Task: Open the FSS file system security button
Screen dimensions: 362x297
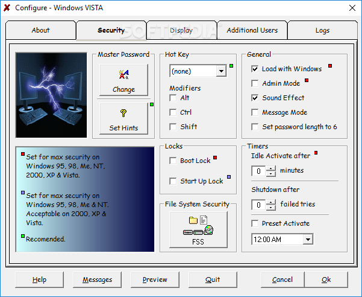Action: pyautogui.click(x=198, y=229)
